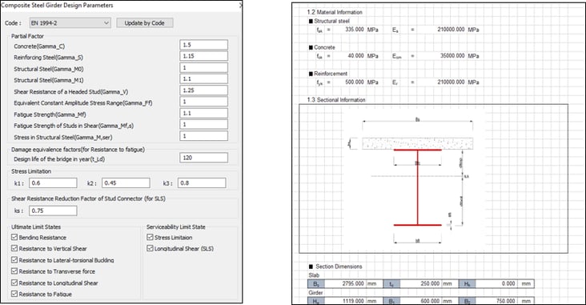Click the Headed Stud Gamma_V field

click(x=203, y=90)
